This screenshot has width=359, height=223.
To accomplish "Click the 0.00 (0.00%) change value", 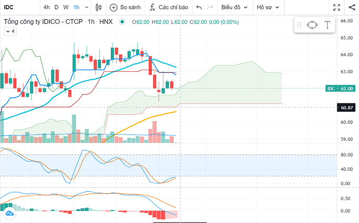I will 224,22.
